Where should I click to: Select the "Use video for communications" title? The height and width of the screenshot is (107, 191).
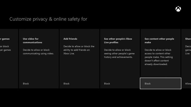(x=33, y=40)
